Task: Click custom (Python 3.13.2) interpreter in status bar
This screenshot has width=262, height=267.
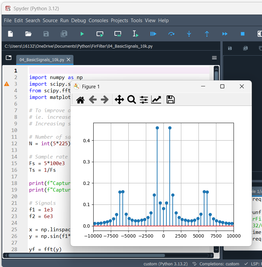Action: point(165,264)
